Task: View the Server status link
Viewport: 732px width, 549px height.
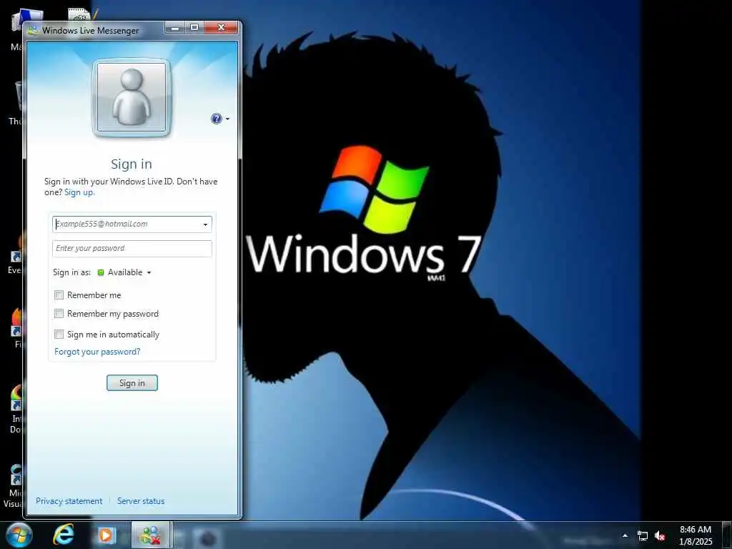Action: tap(141, 501)
